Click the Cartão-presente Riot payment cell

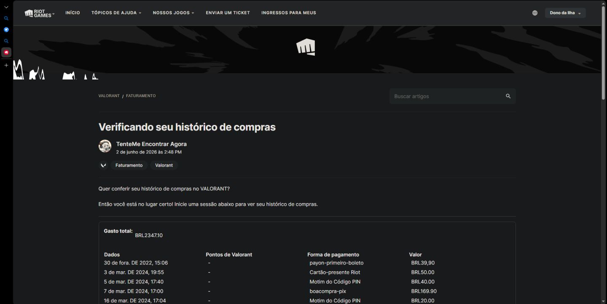pyautogui.click(x=335, y=272)
